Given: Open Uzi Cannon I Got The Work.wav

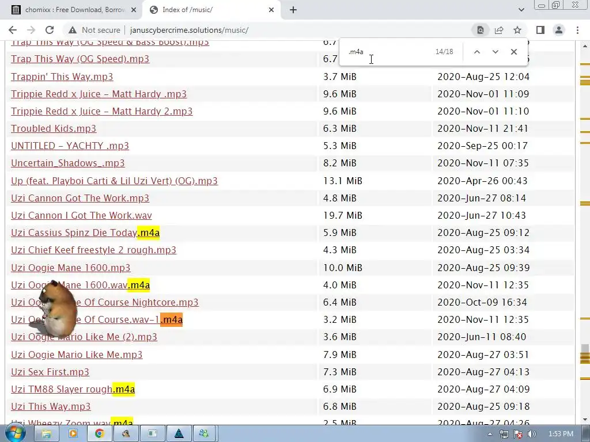Looking at the screenshot, I should 81,215.
